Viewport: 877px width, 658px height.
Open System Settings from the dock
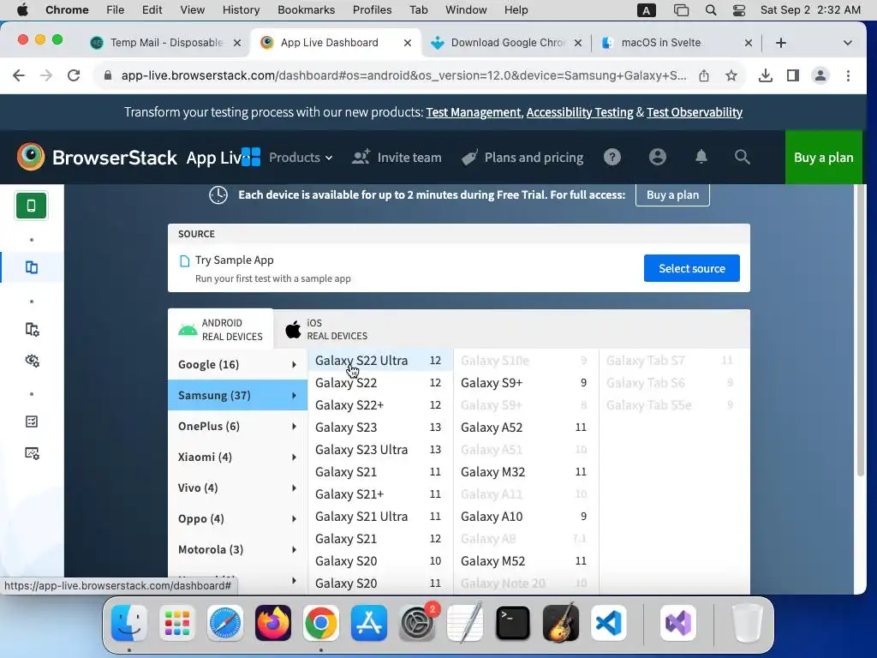click(x=417, y=623)
